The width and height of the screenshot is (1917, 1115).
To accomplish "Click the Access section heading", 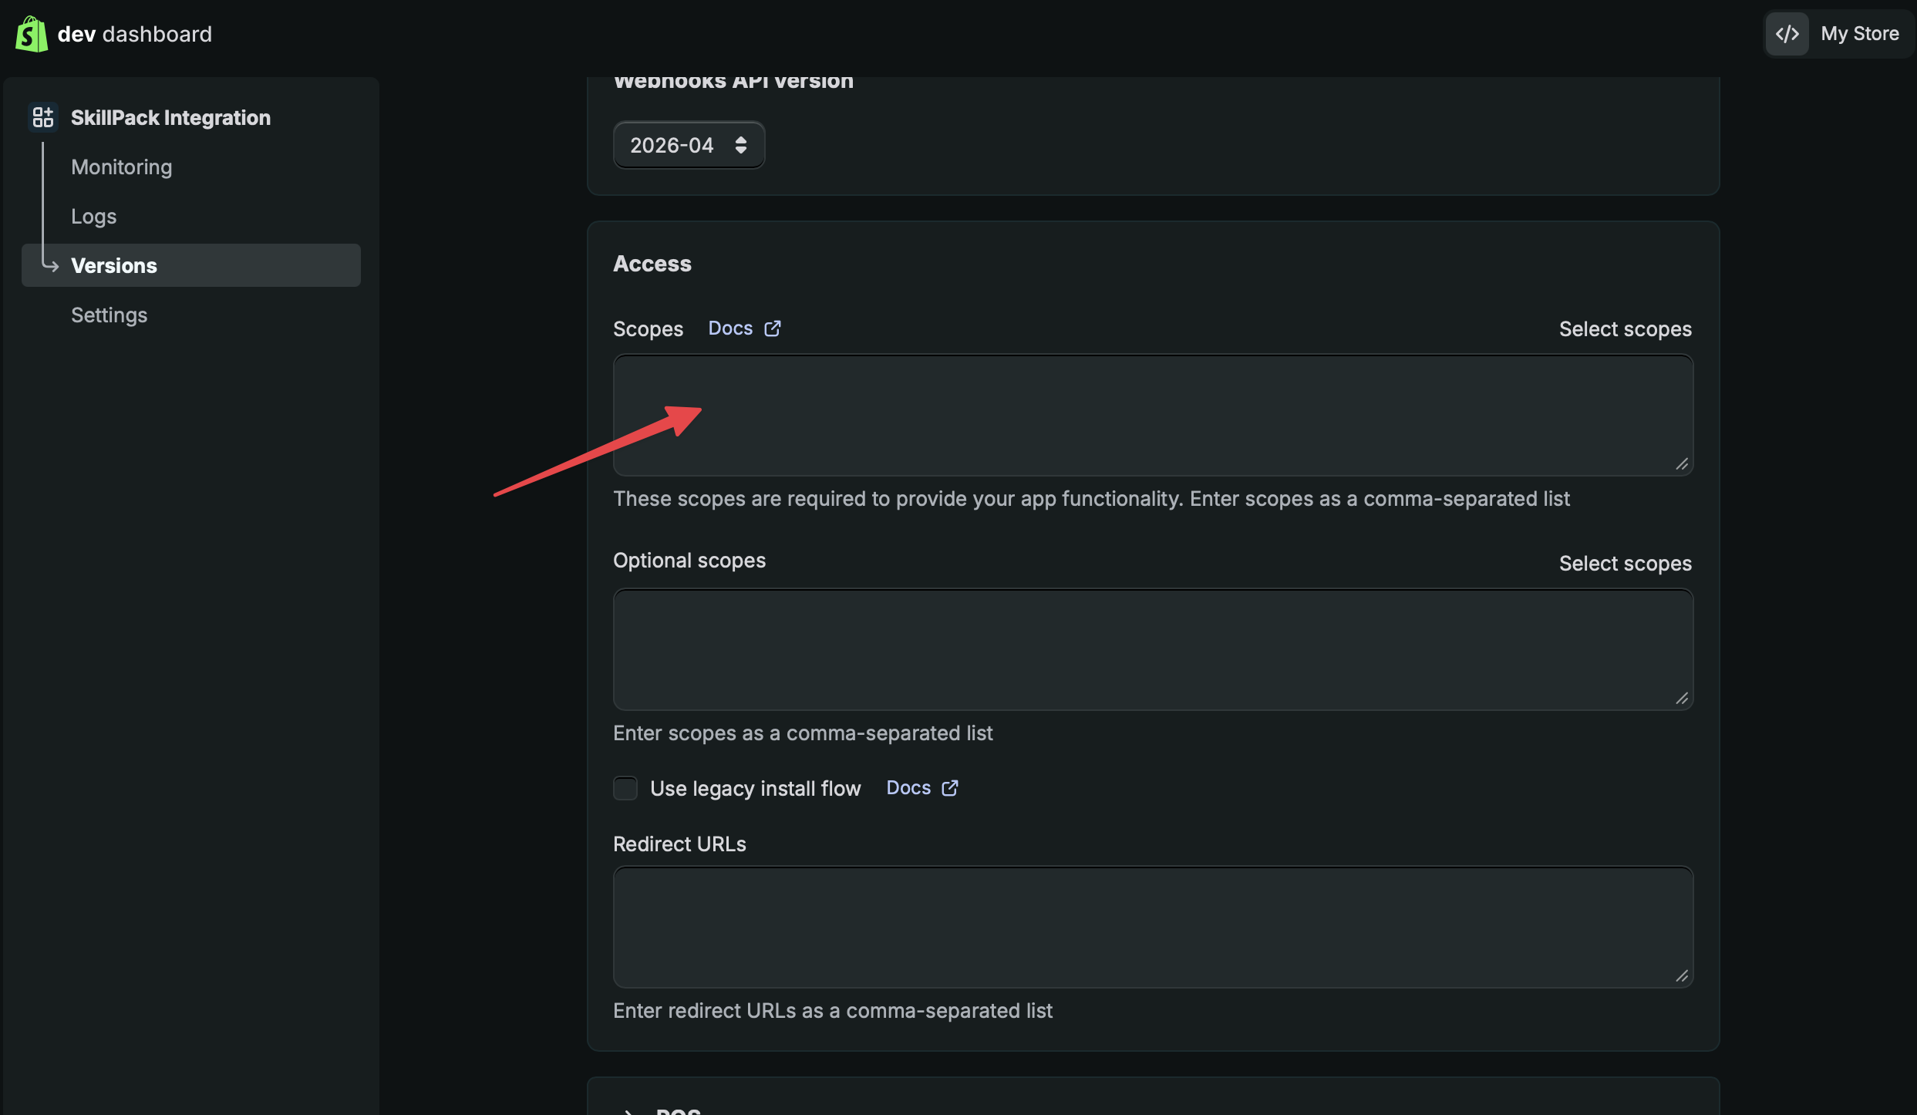I will (x=652, y=264).
